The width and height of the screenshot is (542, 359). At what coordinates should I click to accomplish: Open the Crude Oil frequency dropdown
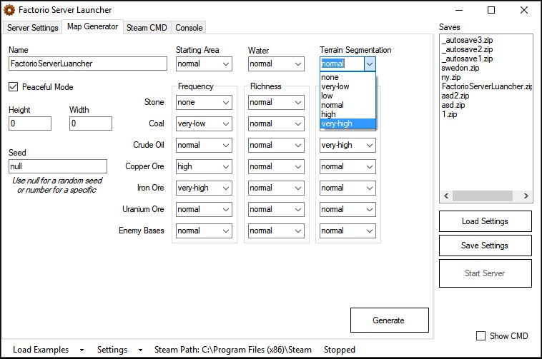tap(204, 145)
